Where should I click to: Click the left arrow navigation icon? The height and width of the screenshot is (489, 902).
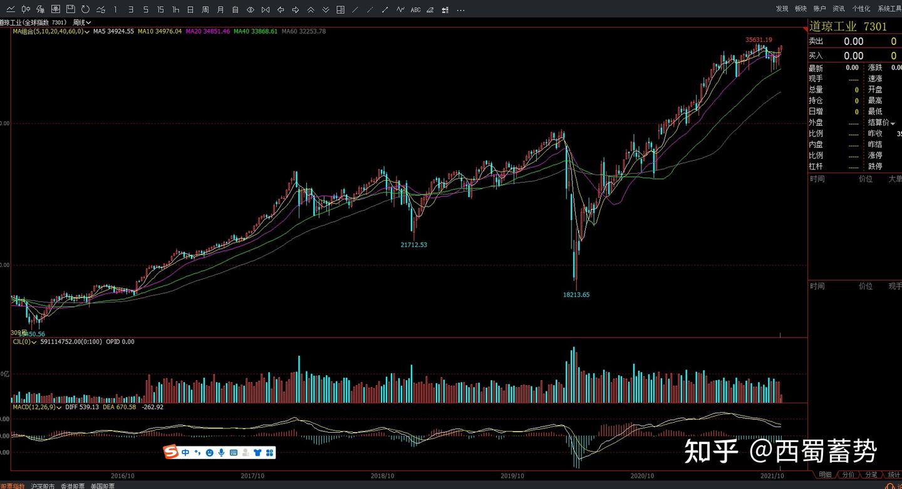(281, 9)
